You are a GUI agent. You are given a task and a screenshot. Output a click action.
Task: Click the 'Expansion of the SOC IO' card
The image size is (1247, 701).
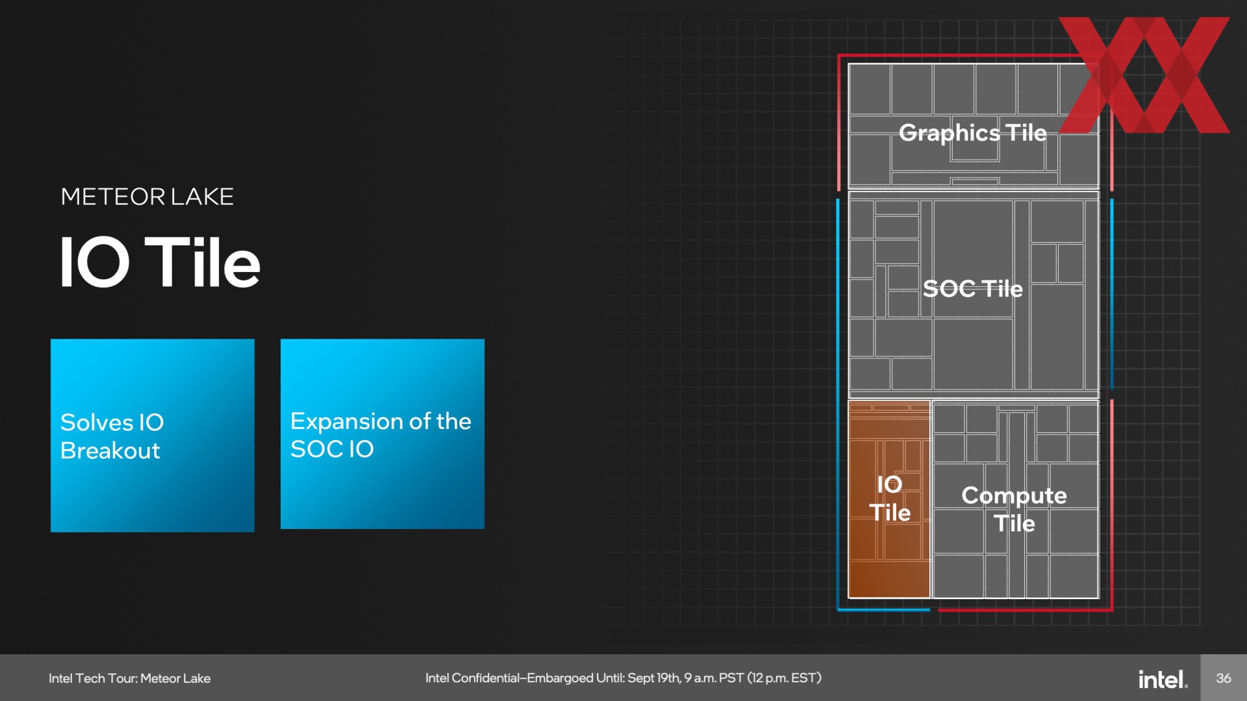point(383,434)
